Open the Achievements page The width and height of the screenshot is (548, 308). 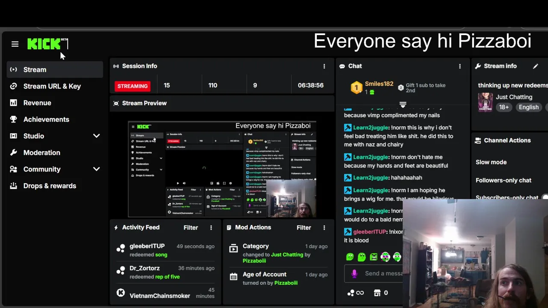pos(55,119)
